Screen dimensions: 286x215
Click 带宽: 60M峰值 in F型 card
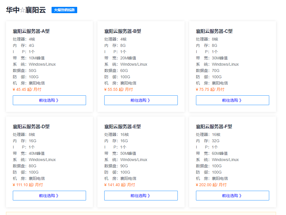212,153
